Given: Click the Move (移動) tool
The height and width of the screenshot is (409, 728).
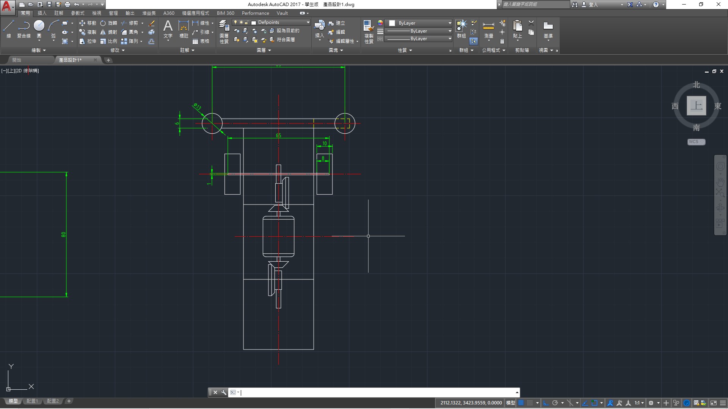Looking at the screenshot, I should coord(88,23).
